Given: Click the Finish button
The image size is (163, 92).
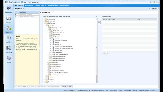Looking at the screenshot, I should tap(32, 86).
